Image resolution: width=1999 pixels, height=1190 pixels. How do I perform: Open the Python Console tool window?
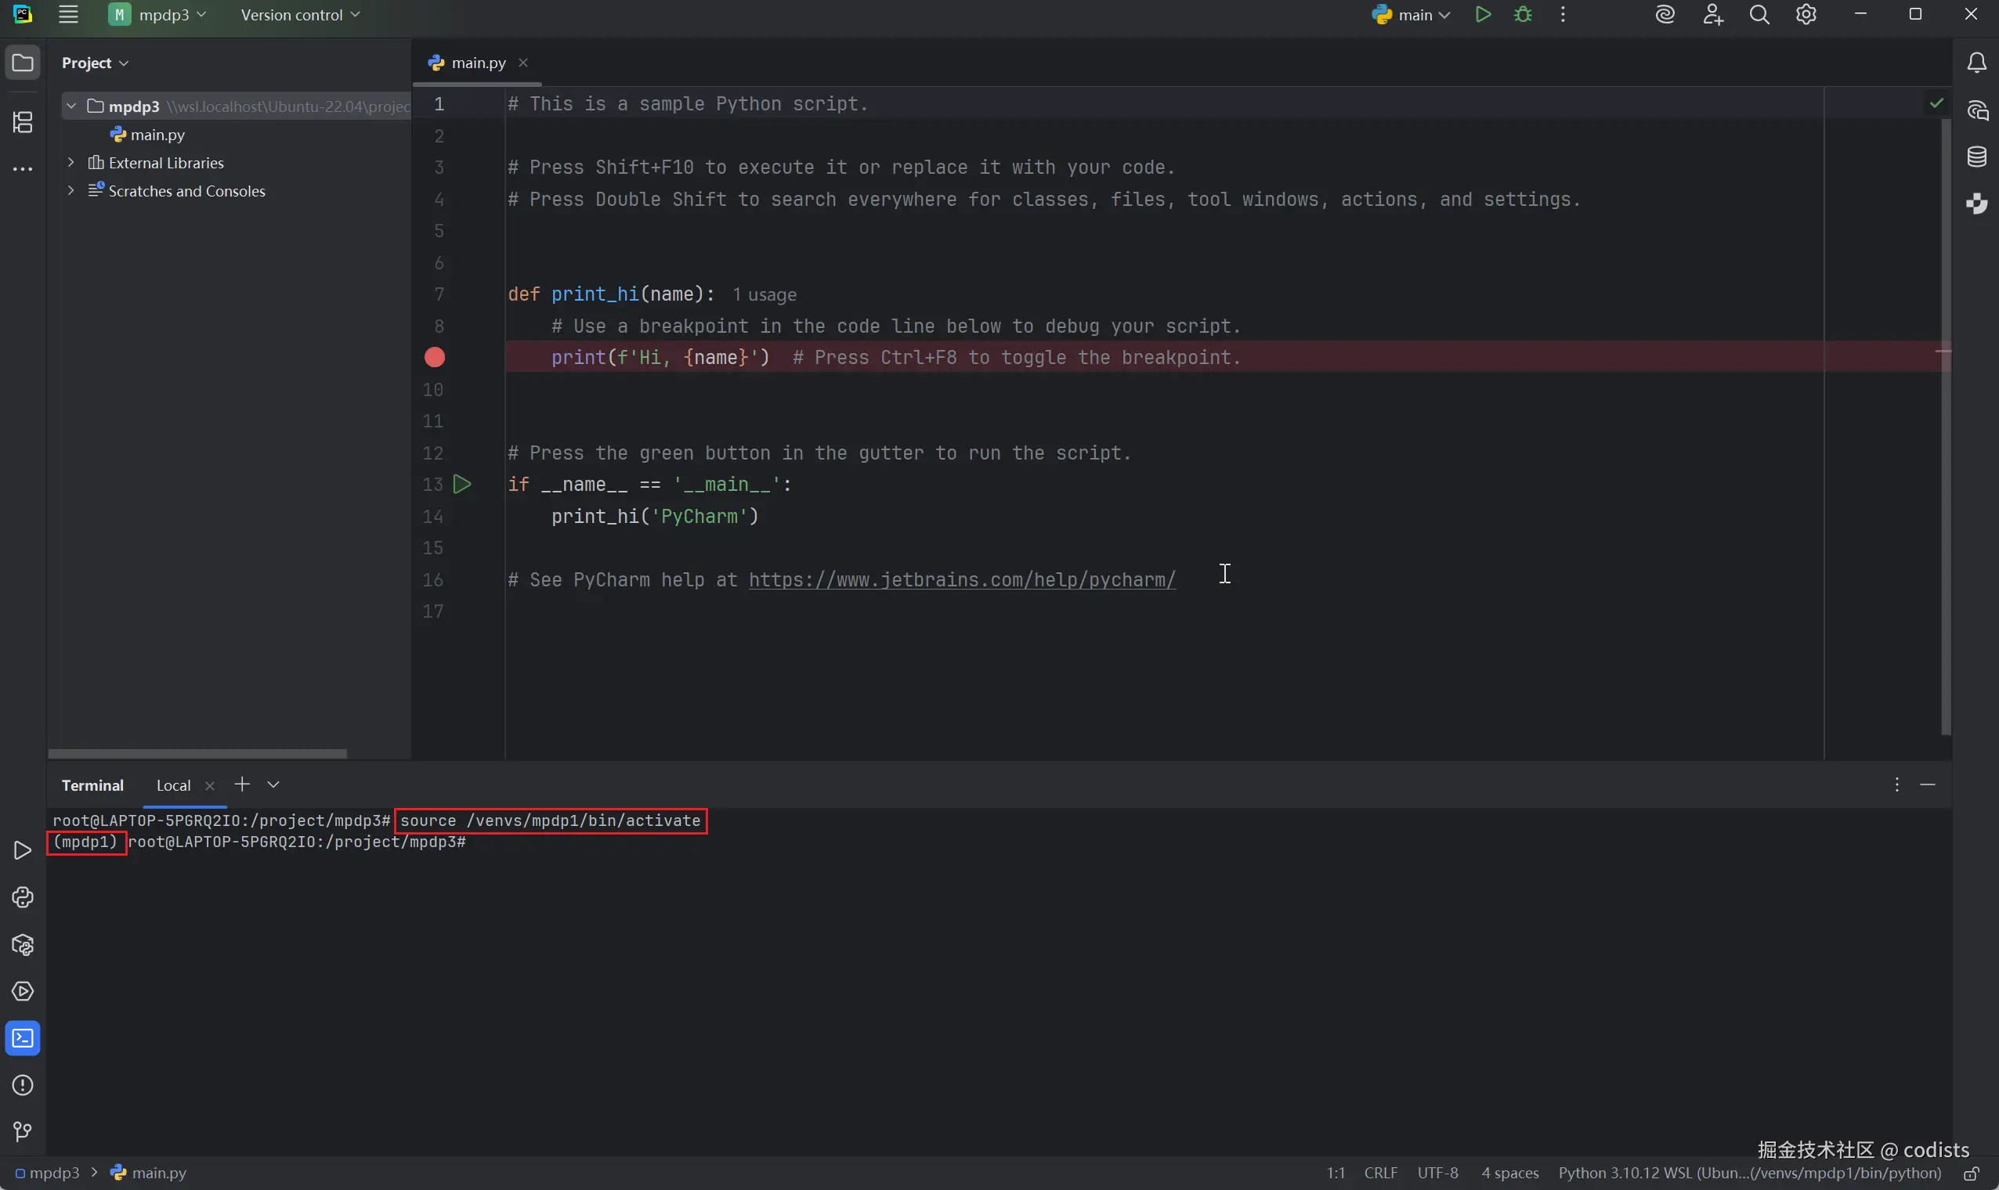[23, 897]
